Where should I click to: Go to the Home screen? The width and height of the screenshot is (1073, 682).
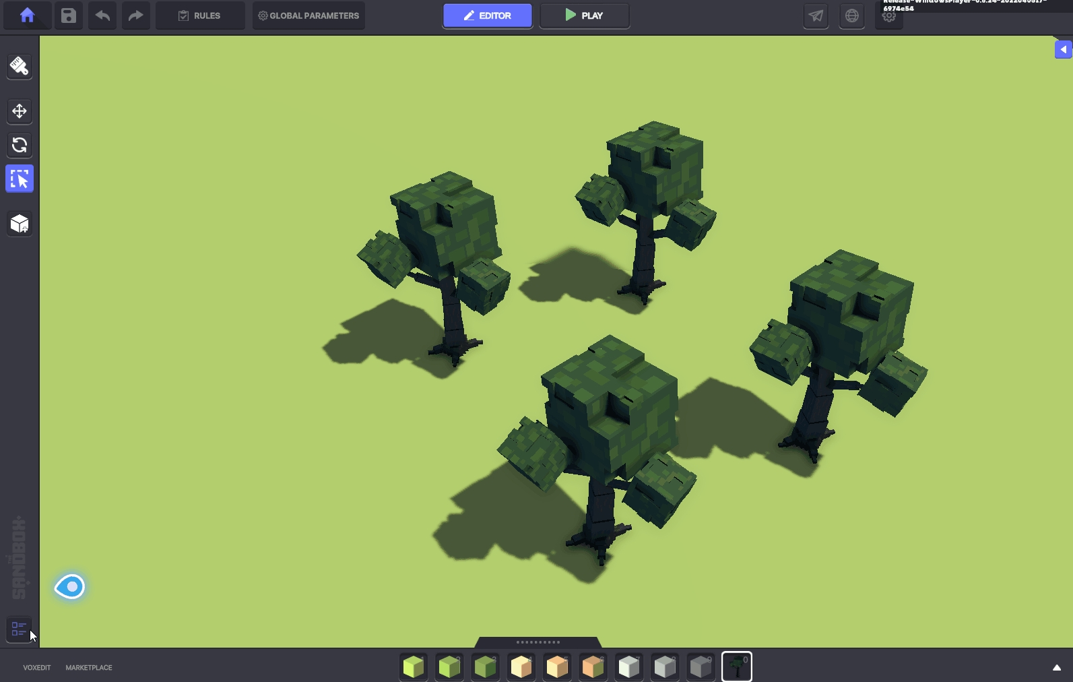[27, 15]
